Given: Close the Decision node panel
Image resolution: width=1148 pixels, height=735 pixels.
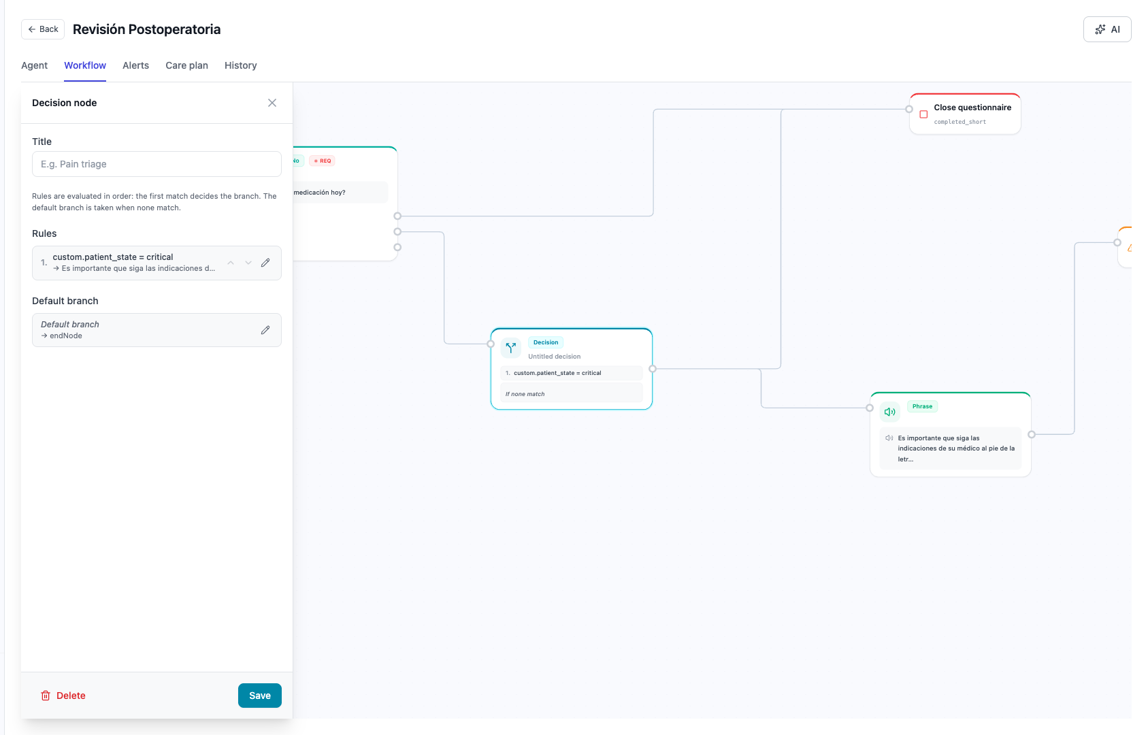Looking at the screenshot, I should [x=272, y=103].
